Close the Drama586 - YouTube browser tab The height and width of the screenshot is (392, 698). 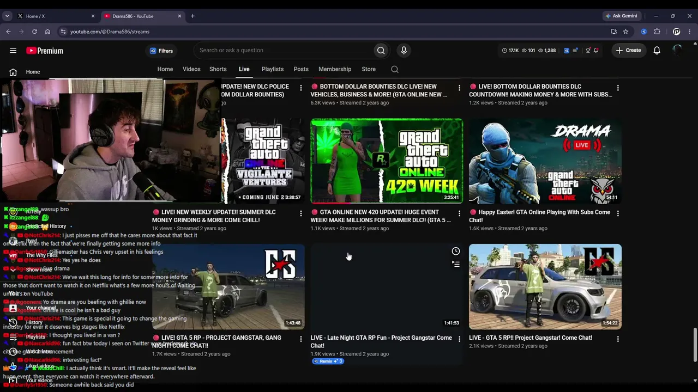tap(179, 16)
